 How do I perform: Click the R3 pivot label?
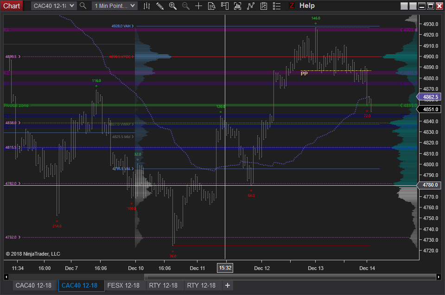point(6,30)
